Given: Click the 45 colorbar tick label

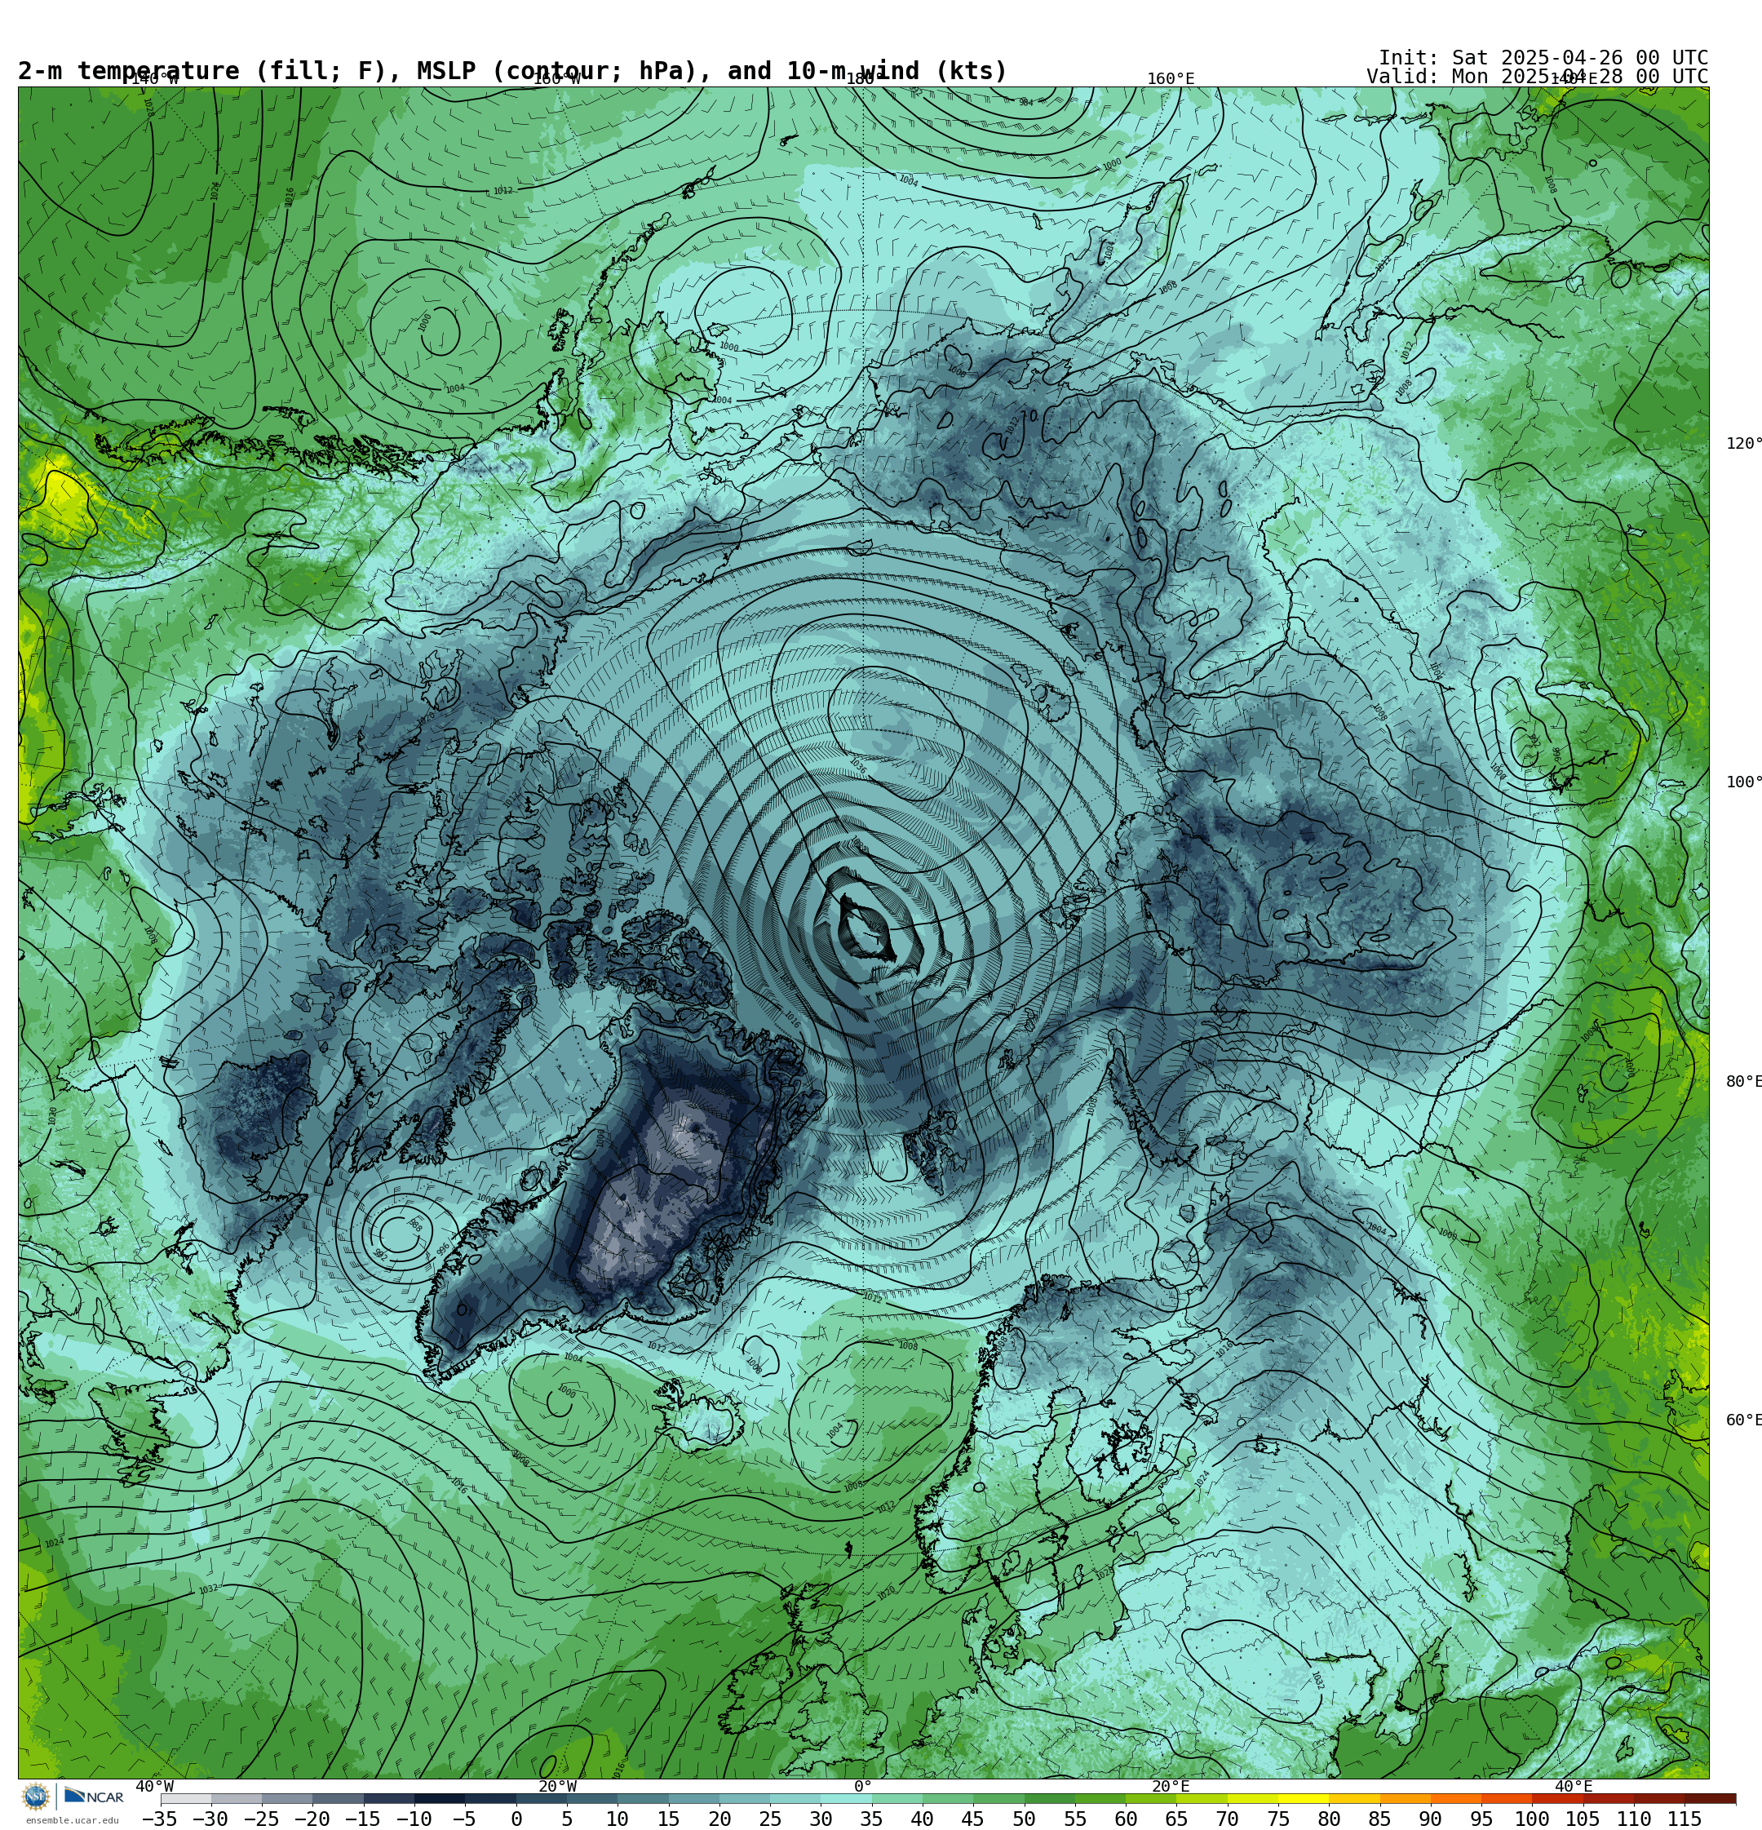Looking at the screenshot, I should [x=973, y=1819].
